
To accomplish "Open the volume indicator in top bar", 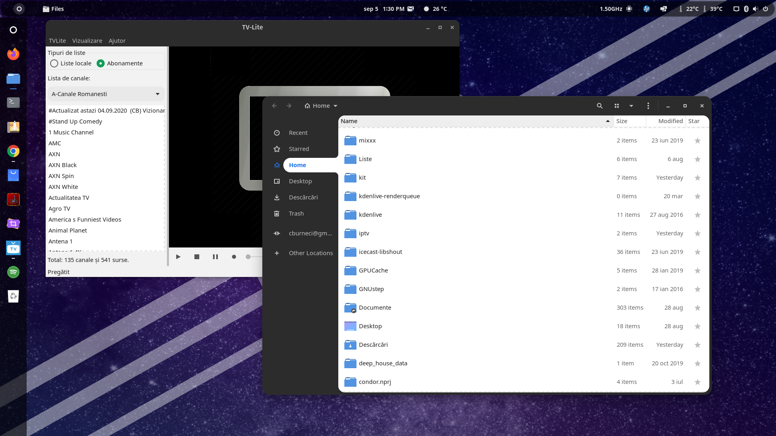I will [x=755, y=9].
